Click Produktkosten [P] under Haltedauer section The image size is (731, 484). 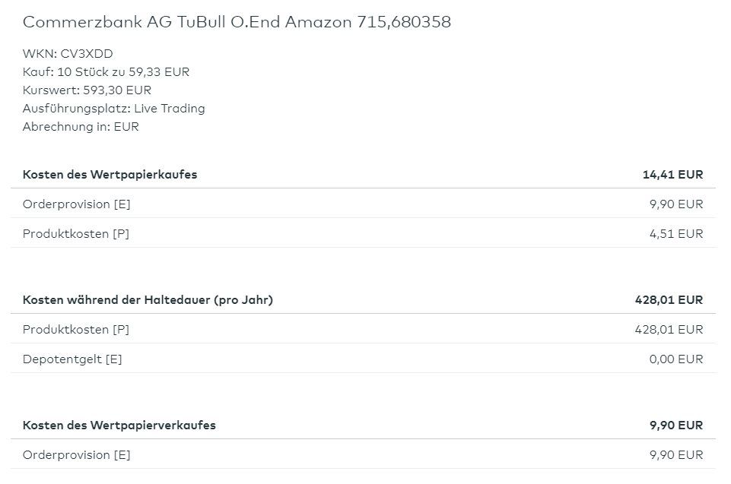coord(75,330)
